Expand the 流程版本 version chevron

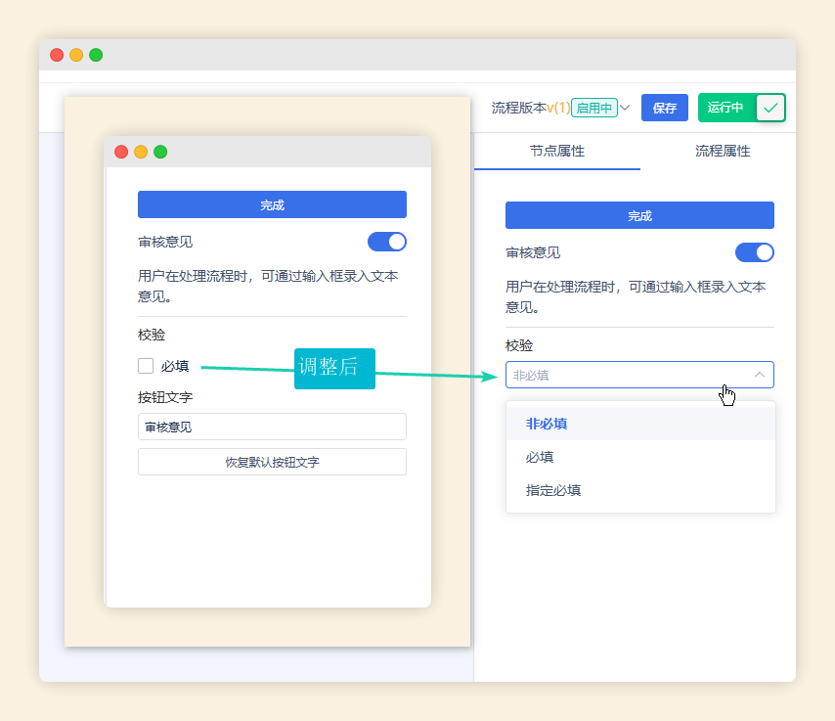tap(625, 108)
